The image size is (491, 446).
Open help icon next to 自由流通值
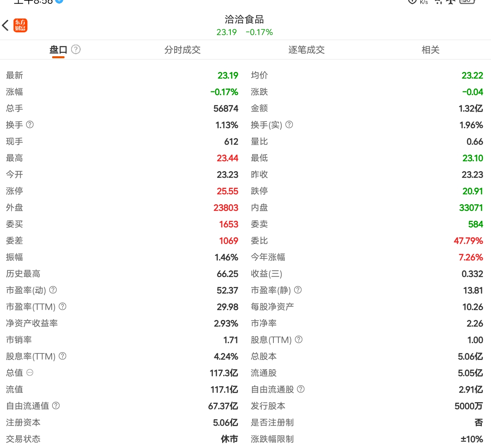pyautogui.click(x=56, y=405)
